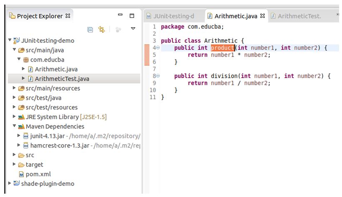
Task: Switch to the Arithmetic.java editor tab
Action: point(236,16)
